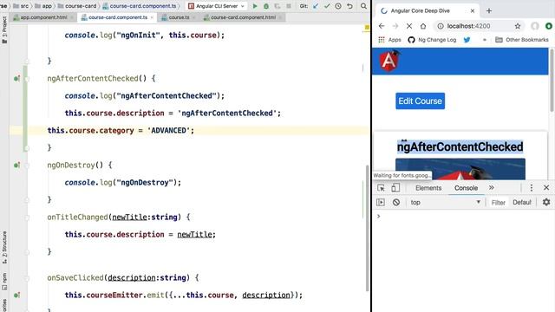Open the Structure tool window sidebar tab
The image size is (555, 312).
point(4,248)
